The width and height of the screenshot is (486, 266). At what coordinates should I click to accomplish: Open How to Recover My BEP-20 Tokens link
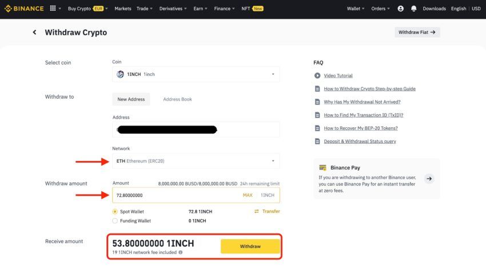tap(360, 128)
